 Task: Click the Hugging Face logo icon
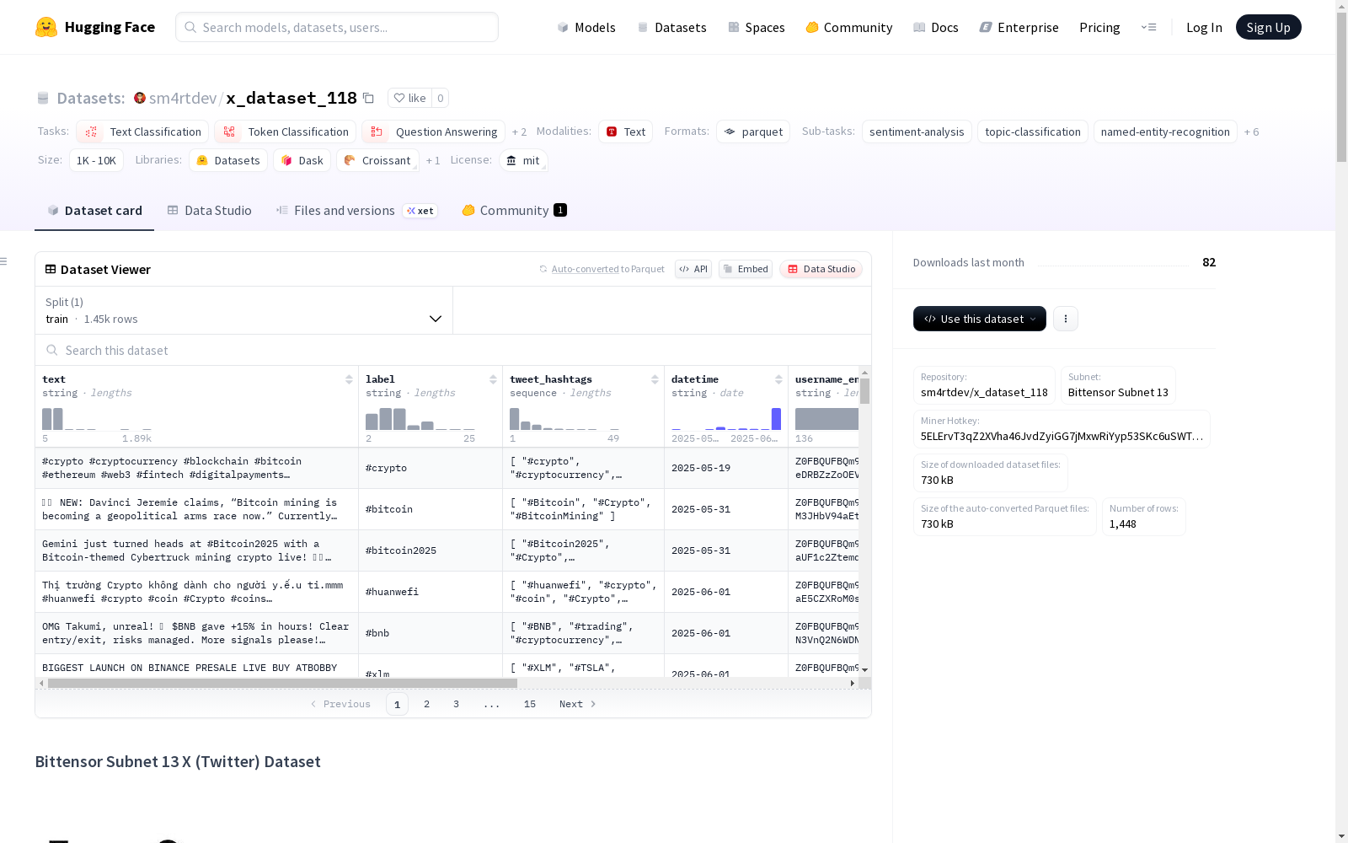coord(46,27)
